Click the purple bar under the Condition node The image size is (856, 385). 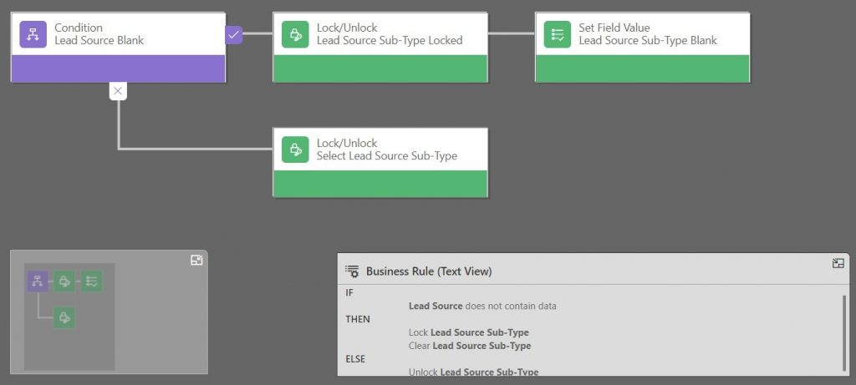(118, 68)
